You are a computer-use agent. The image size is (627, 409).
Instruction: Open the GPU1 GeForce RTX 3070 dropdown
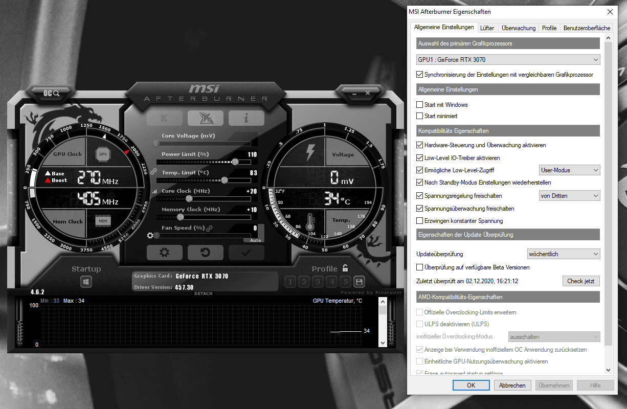click(508, 60)
